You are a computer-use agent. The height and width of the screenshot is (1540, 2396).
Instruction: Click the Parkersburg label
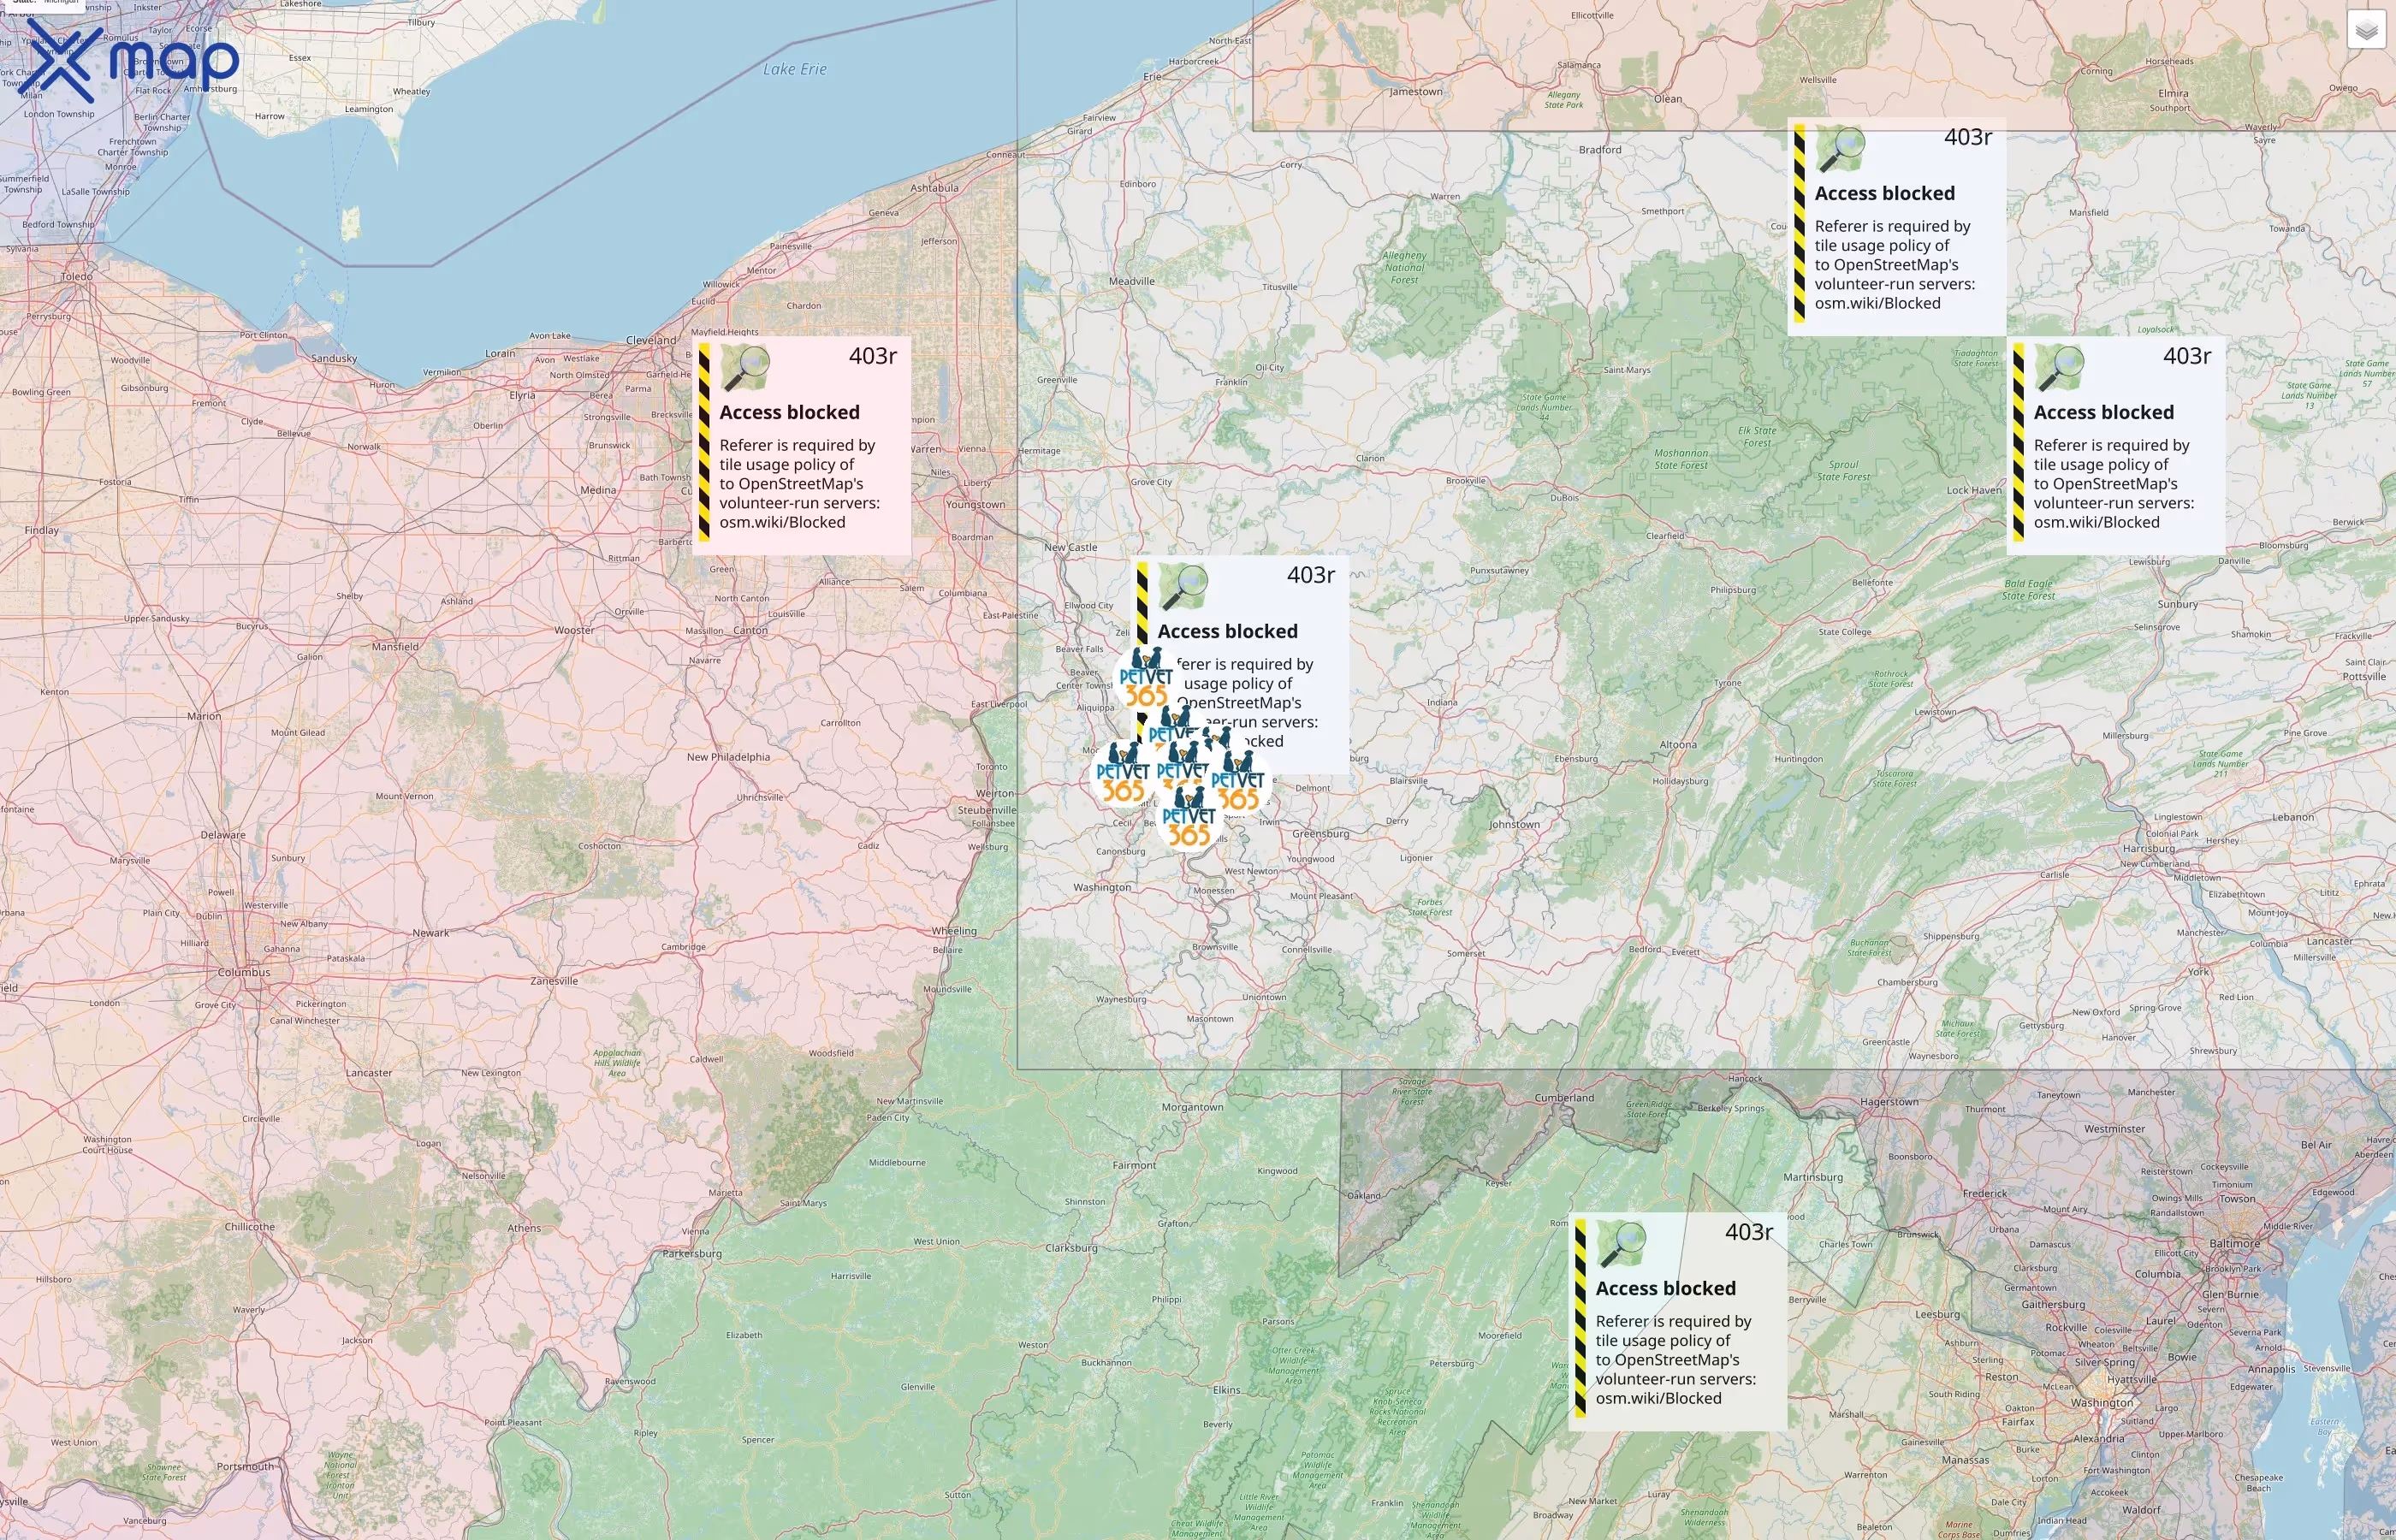[x=692, y=1253]
